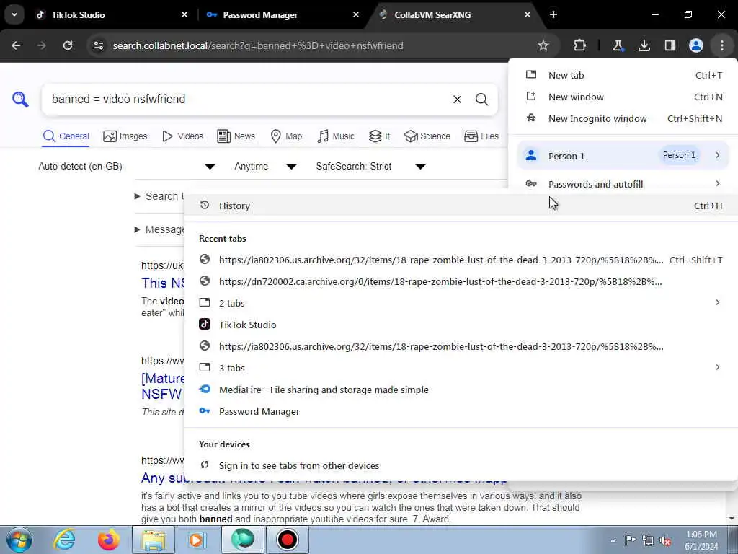The image size is (738, 554).
Task: Close the CollabVM SearXNG tab
Action: tap(527, 14)
